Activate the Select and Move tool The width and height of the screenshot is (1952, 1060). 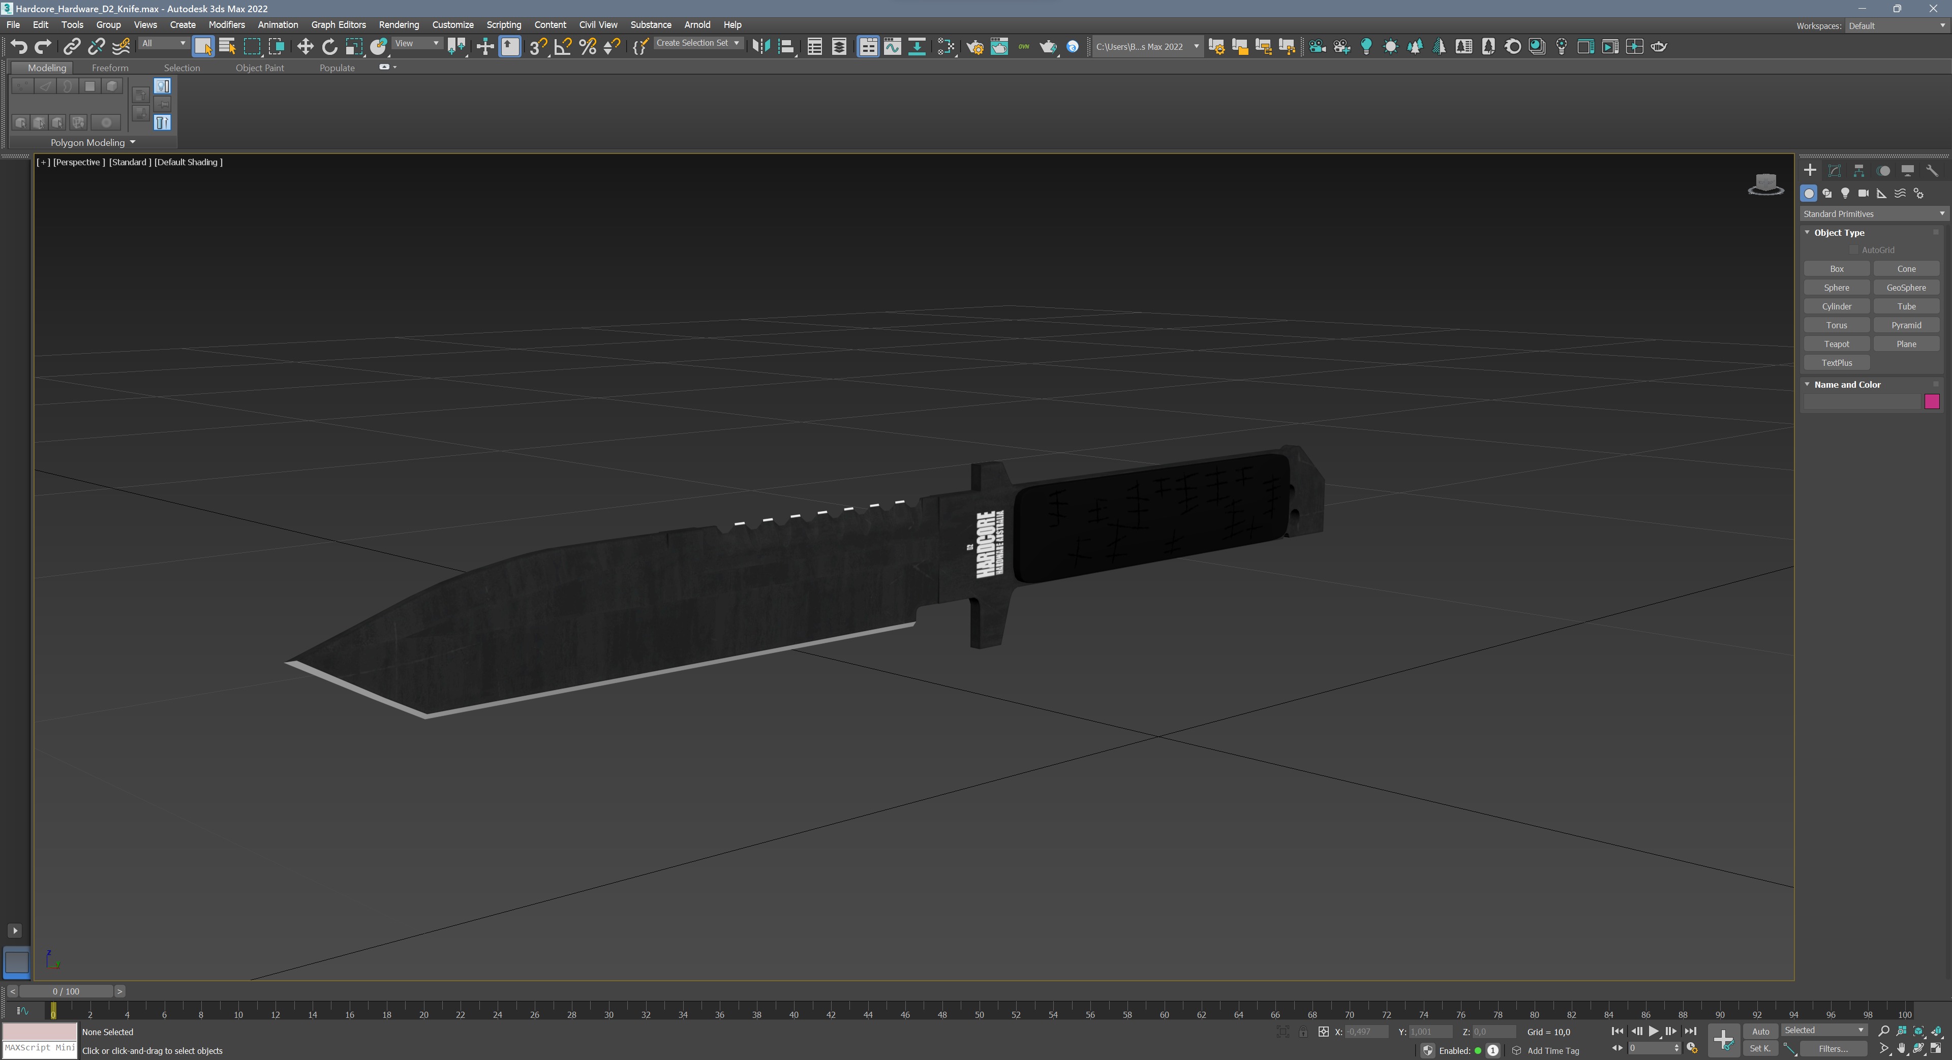304,47
